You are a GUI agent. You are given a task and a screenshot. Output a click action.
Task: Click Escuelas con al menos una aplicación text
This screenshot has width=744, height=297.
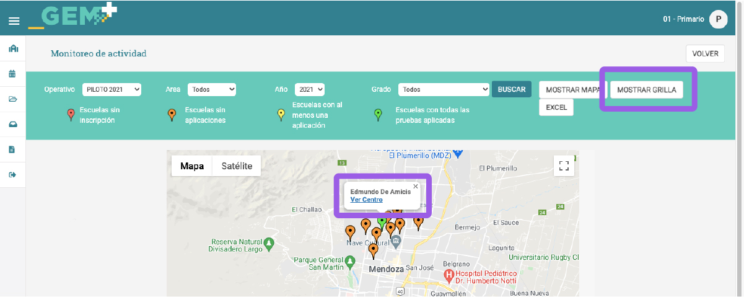(317, 115)
